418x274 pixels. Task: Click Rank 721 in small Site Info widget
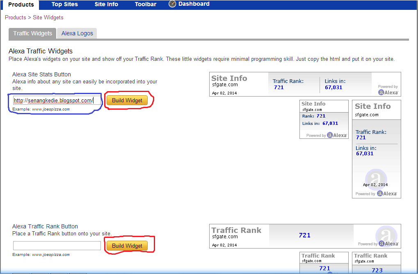coord(321,116)
